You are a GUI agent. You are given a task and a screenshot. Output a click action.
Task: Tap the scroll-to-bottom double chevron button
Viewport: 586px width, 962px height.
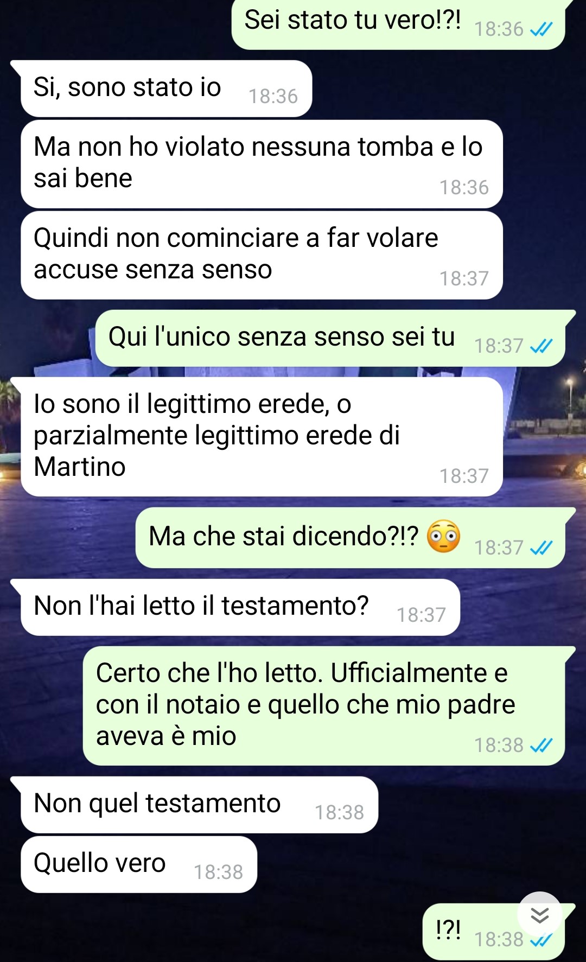[539, 915]
